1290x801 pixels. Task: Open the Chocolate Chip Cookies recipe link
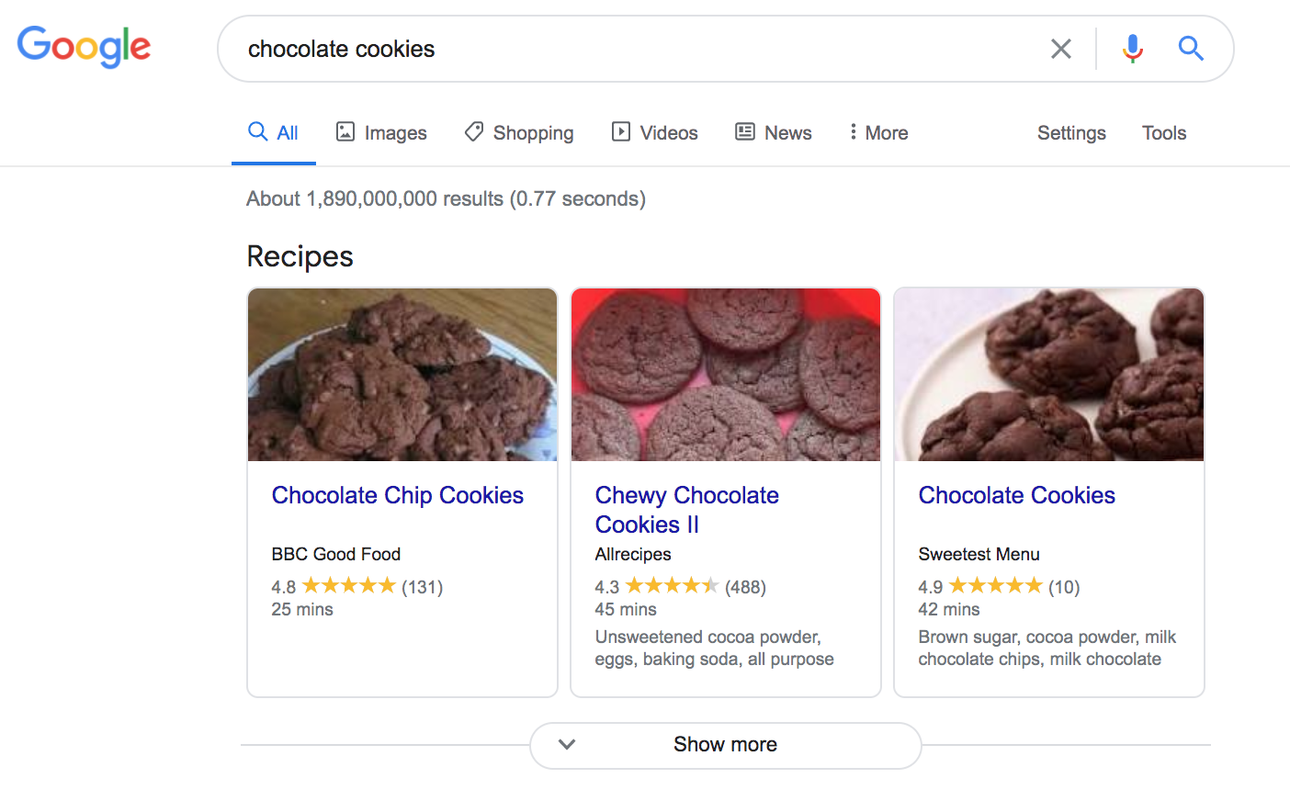coord(397,494)
